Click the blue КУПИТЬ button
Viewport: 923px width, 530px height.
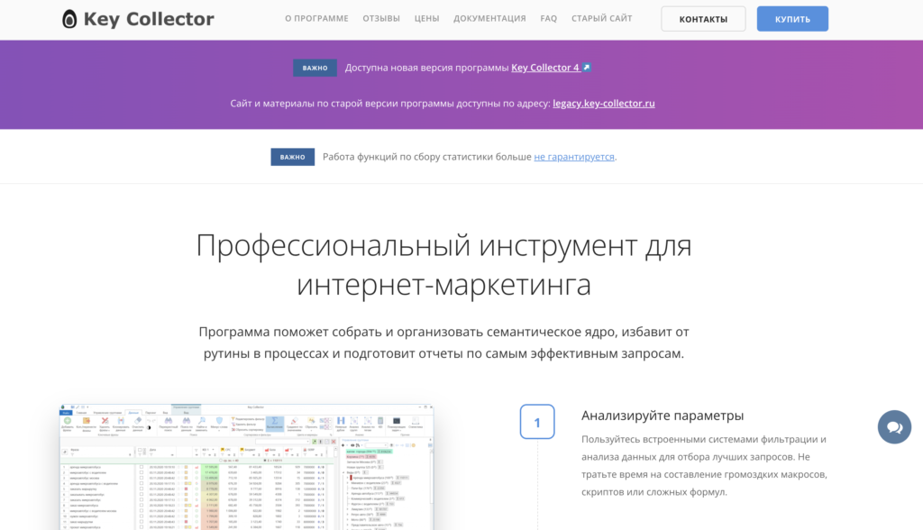pos(792,19)
